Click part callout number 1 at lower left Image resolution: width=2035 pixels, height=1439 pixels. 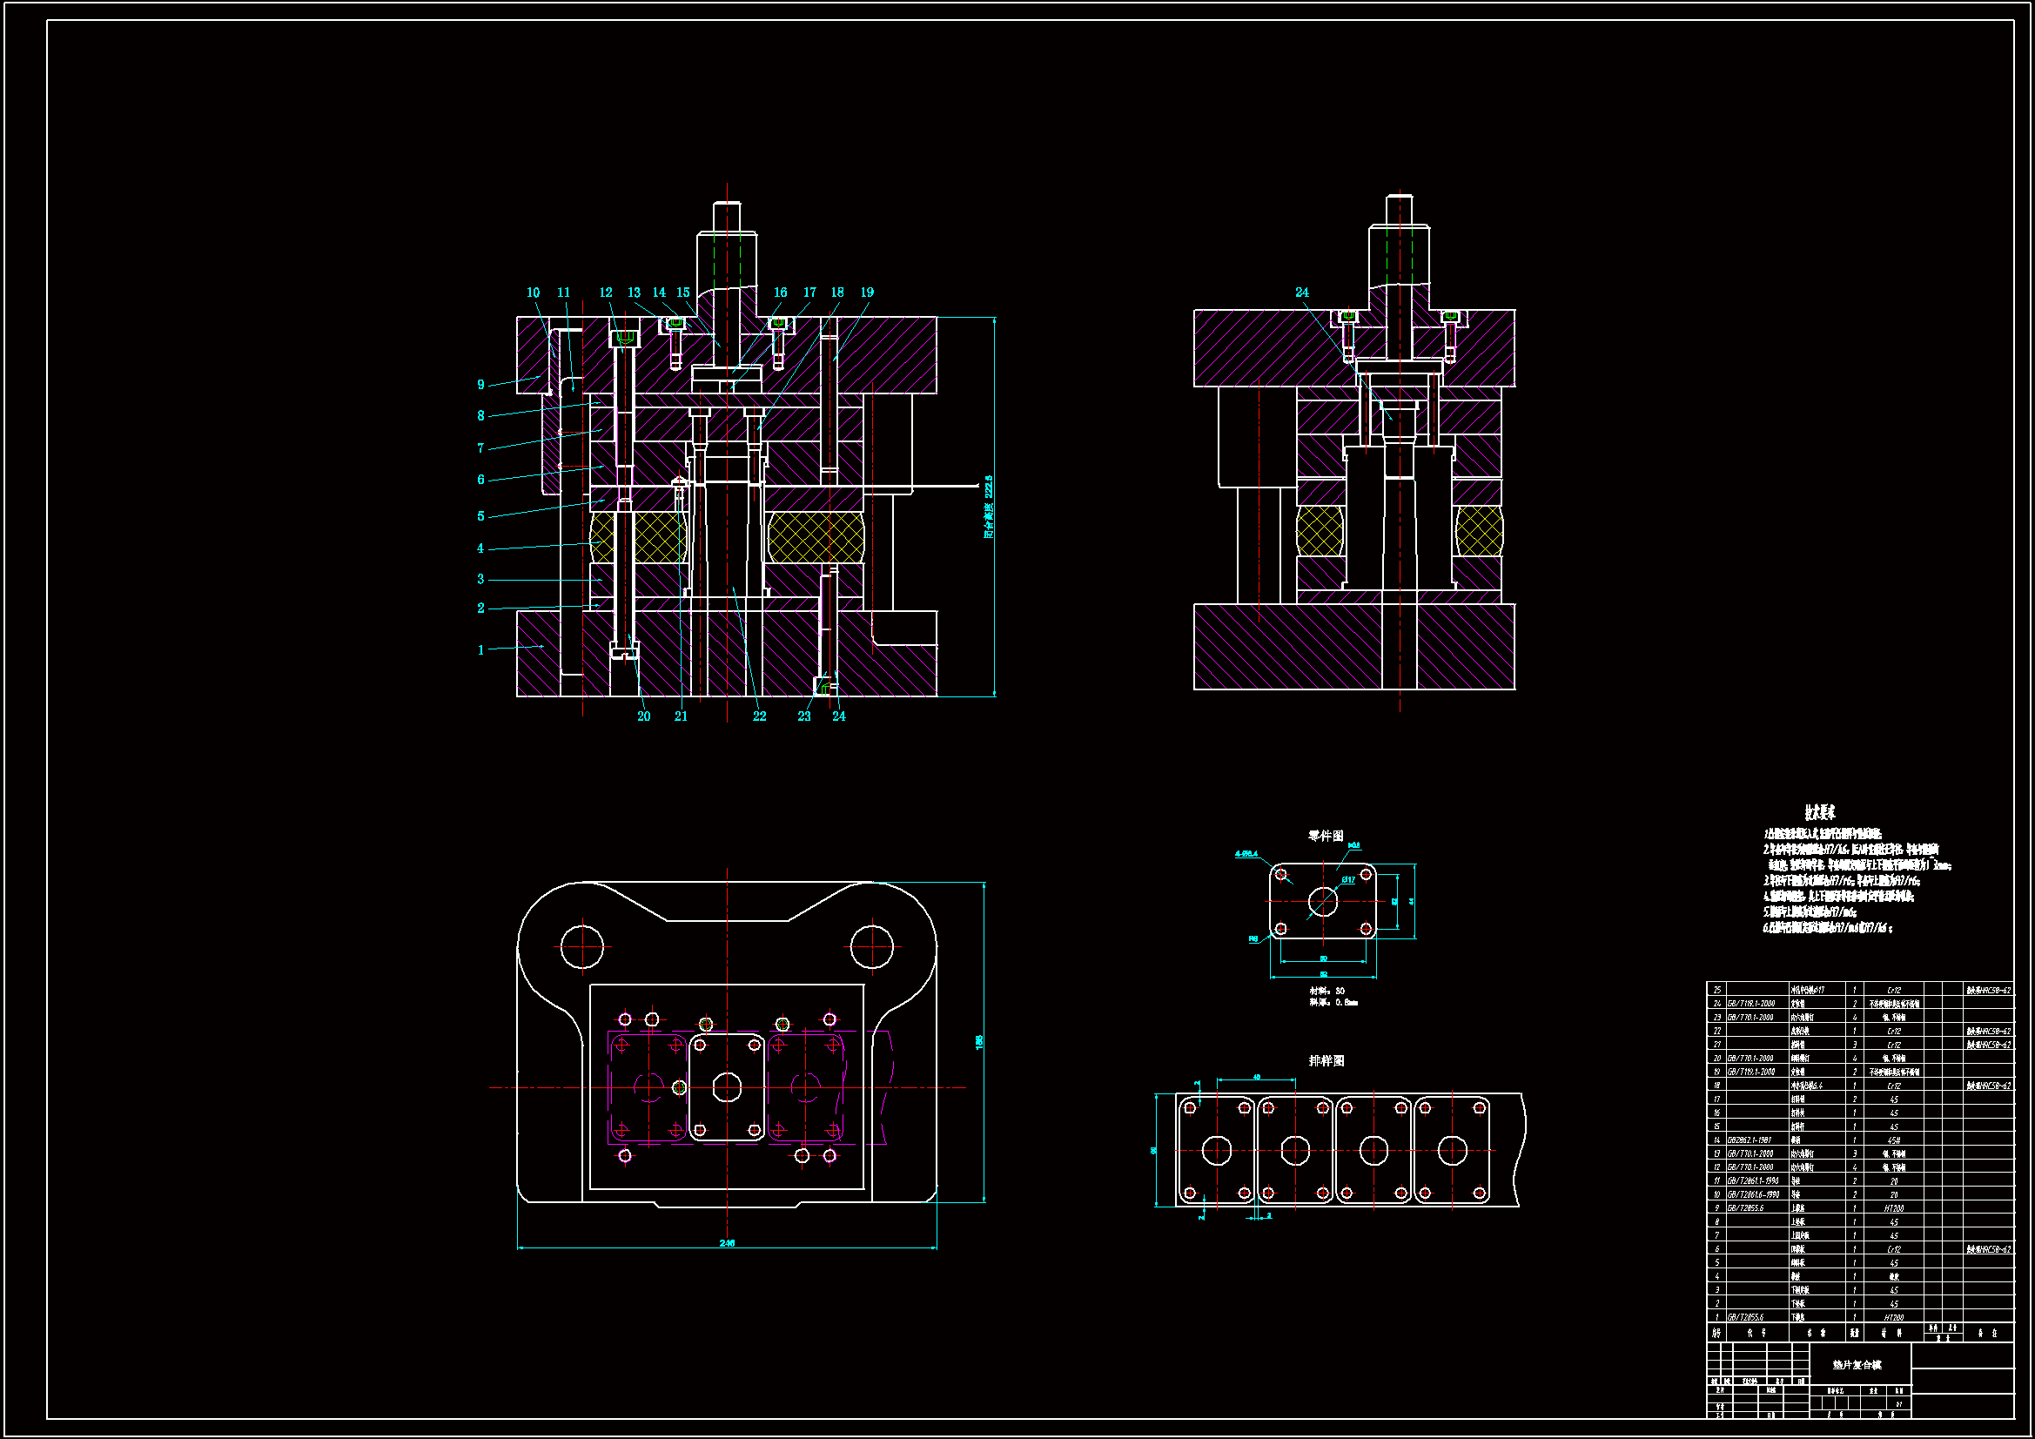click(480, 650)
